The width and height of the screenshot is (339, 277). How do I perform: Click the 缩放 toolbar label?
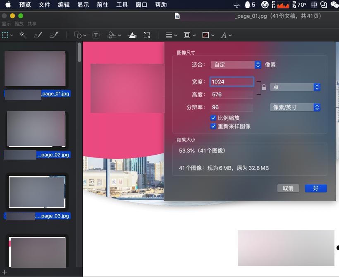pos(19,24)
